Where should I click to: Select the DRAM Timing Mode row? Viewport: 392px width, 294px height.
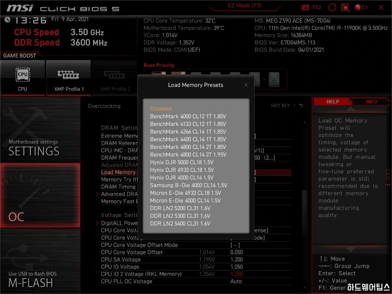[196, 187]
